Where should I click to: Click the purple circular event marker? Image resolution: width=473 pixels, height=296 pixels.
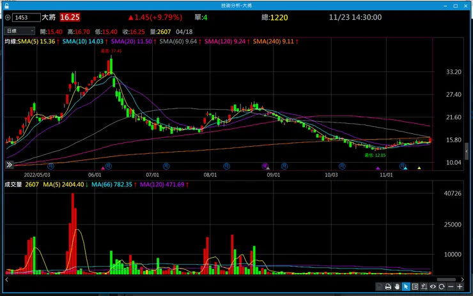coord(265,166)
